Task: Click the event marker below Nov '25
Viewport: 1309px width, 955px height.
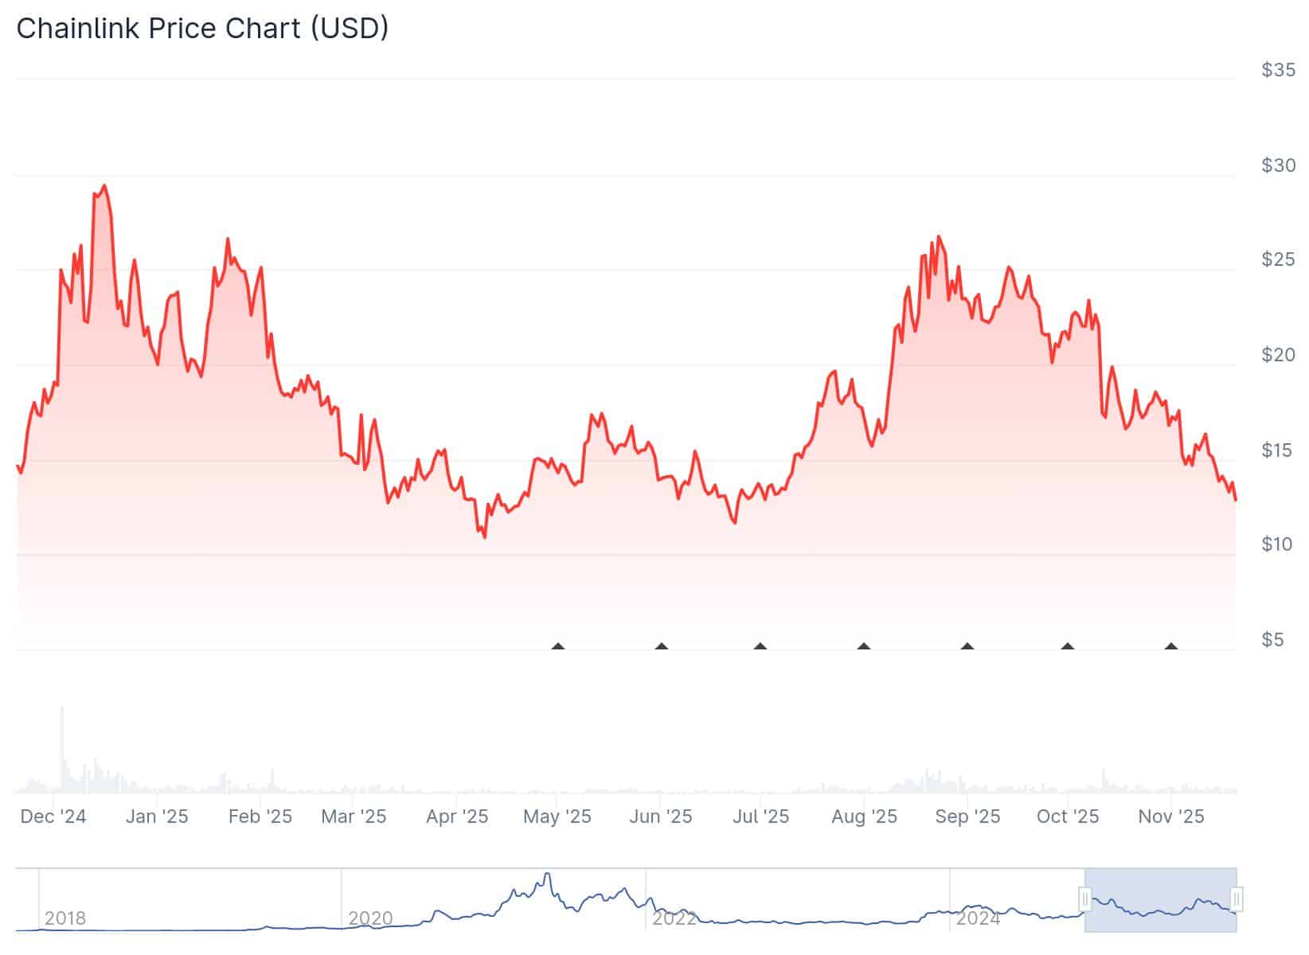Action: pos(1169,647)
